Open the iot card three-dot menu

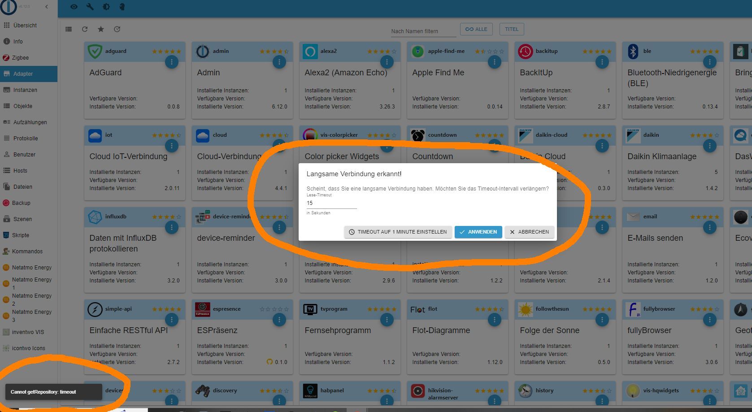[171, 146]
